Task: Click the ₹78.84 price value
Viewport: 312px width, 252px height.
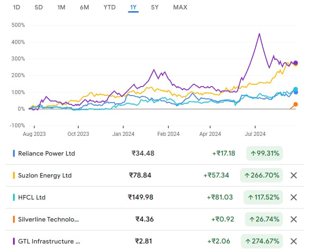Action: [x=140, y=175]
